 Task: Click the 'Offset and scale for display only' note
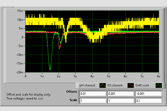pyautogui.click(x=29, y=95)
